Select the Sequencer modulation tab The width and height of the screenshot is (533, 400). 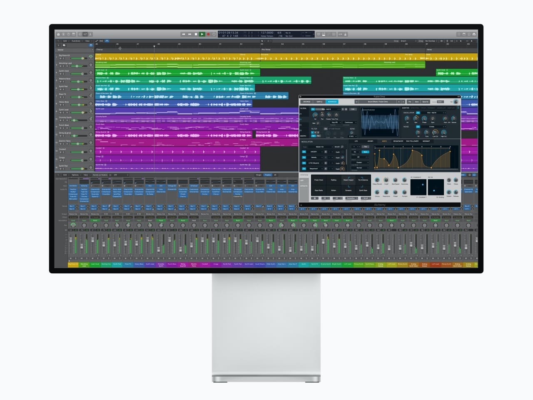pyautogui.click(x=398, y=141)
